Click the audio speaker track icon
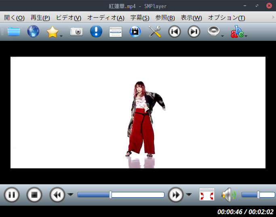This screenshot has width=276, height=217. click(x=213, y=32)
